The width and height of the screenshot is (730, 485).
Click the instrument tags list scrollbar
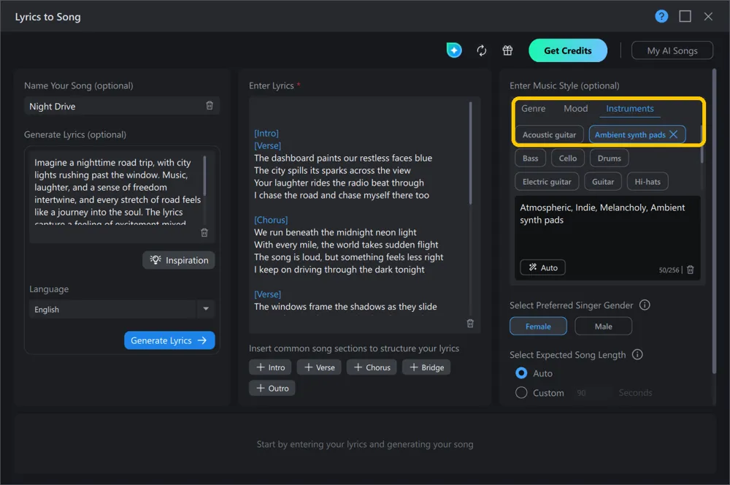click(702, 145)
